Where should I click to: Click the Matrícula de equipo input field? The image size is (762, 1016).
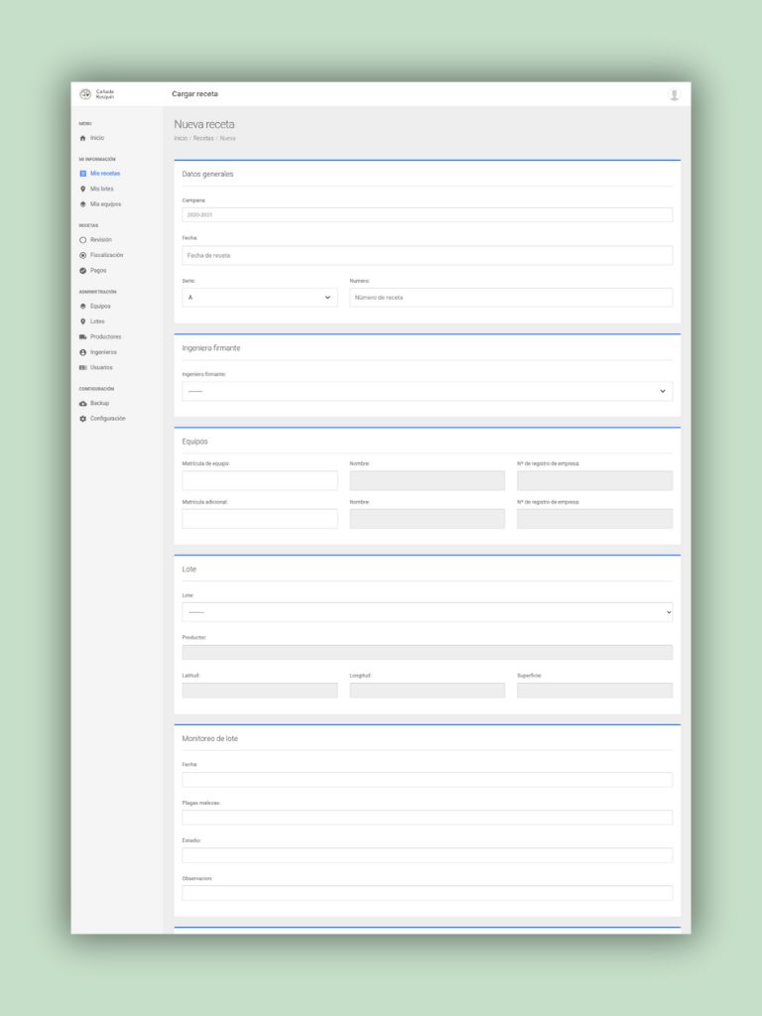(x=259, y=481)
